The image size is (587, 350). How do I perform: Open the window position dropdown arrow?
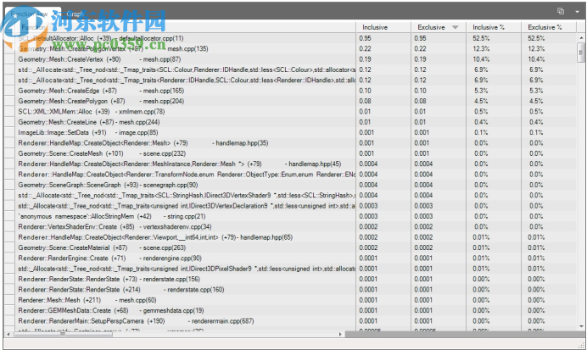coord(577,11)
